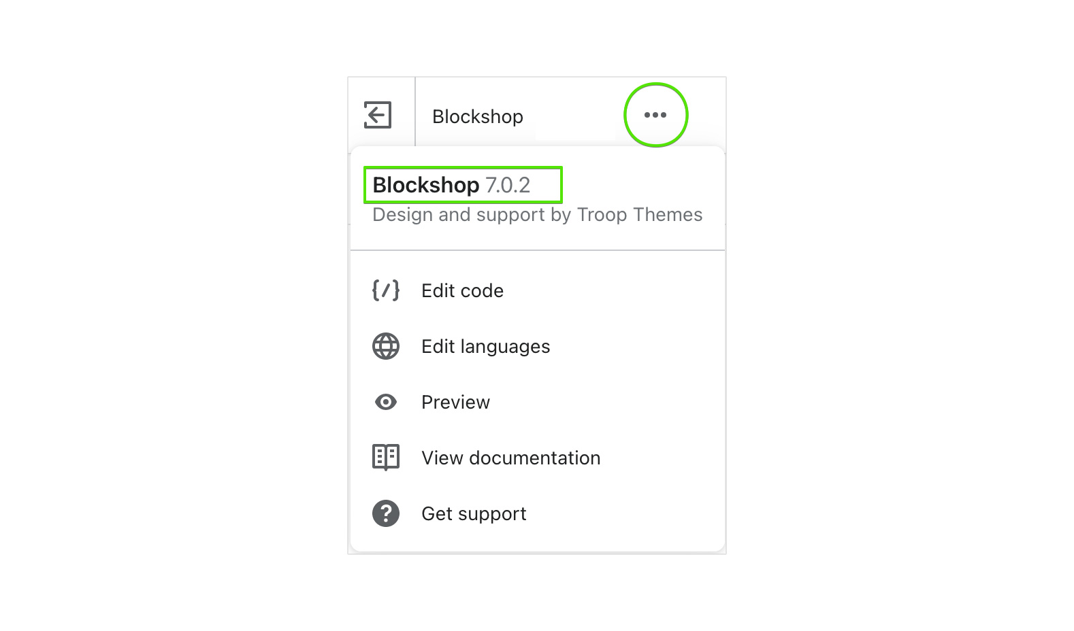This screenshot has width=1074, height=631.
Task: Choose Get support from the menu
Action: (x=538, y=513)
